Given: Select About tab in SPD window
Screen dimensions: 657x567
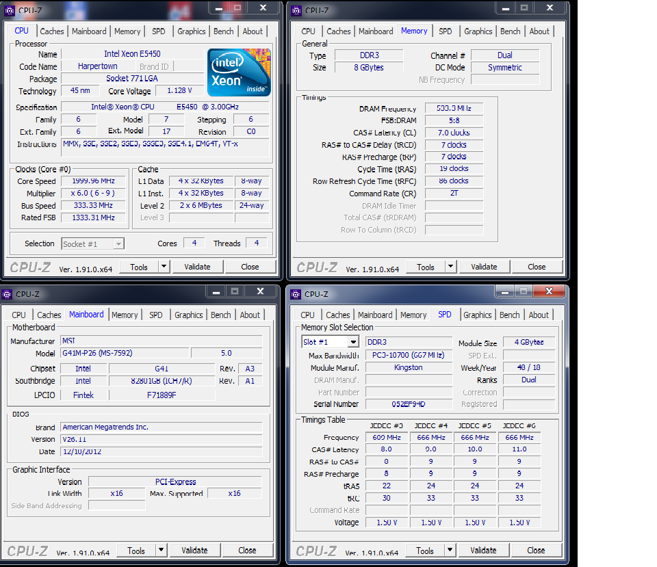Looking at the screenshot, I should [539, 315].
